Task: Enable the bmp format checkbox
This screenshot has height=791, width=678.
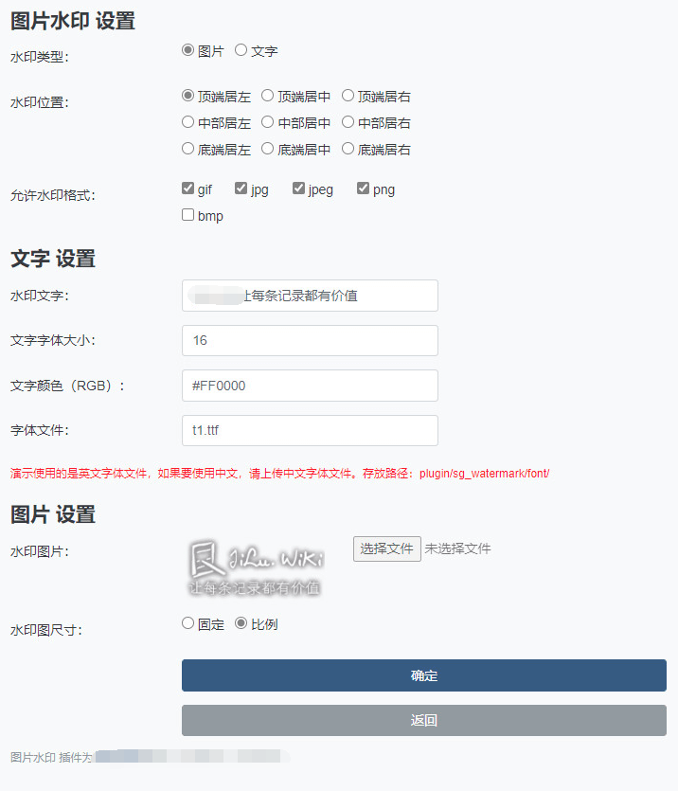Action: (x=187, y=215)
